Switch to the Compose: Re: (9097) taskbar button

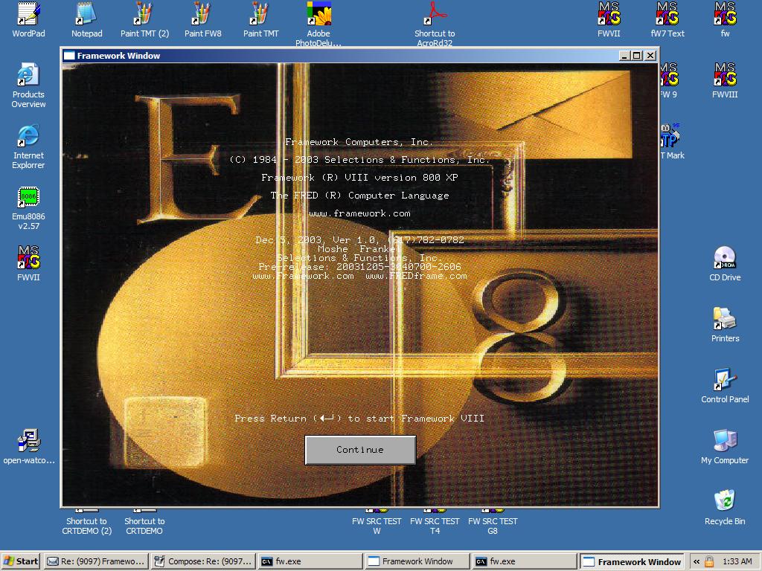204,562
